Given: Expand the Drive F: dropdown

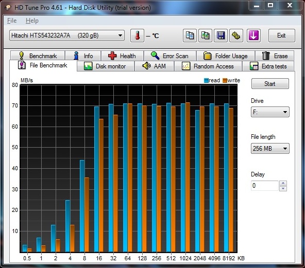Looking at the screenshot, I should click(x=270, y=112).
